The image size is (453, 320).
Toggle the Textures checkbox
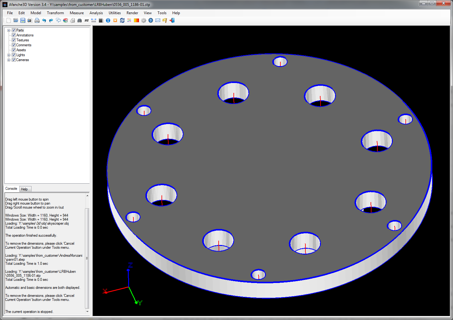pos(14,40)
